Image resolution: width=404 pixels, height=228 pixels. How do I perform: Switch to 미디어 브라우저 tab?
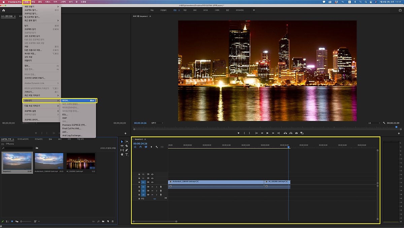23,139
